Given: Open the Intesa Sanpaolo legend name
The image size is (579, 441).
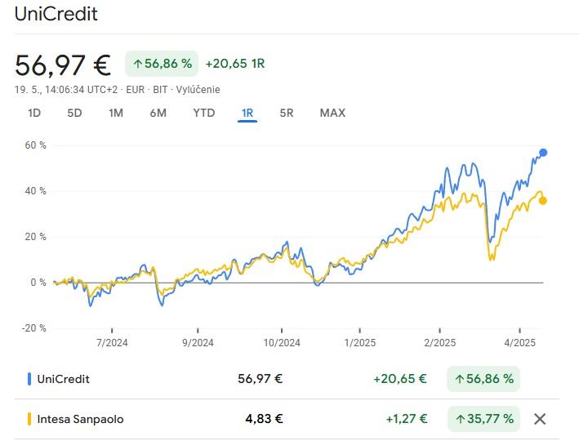Looking at the screenshot, I should 80,419.
